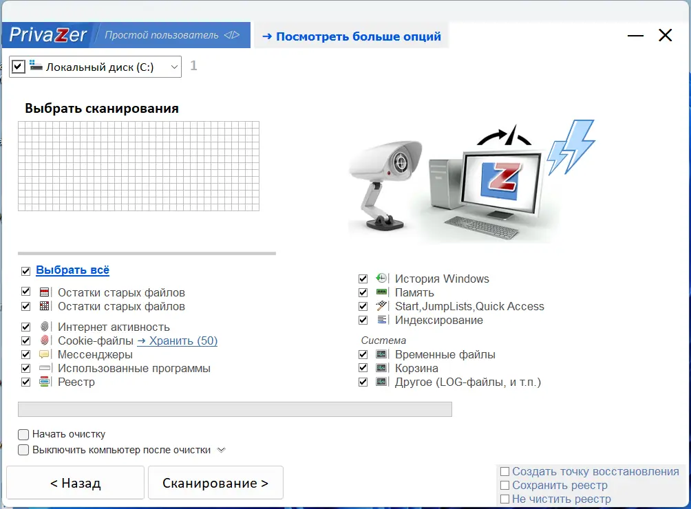Click the icon beside Start,JumpLists,Quick Access

381,305
